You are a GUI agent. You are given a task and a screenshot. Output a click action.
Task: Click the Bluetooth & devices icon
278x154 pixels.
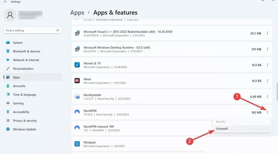8,51
